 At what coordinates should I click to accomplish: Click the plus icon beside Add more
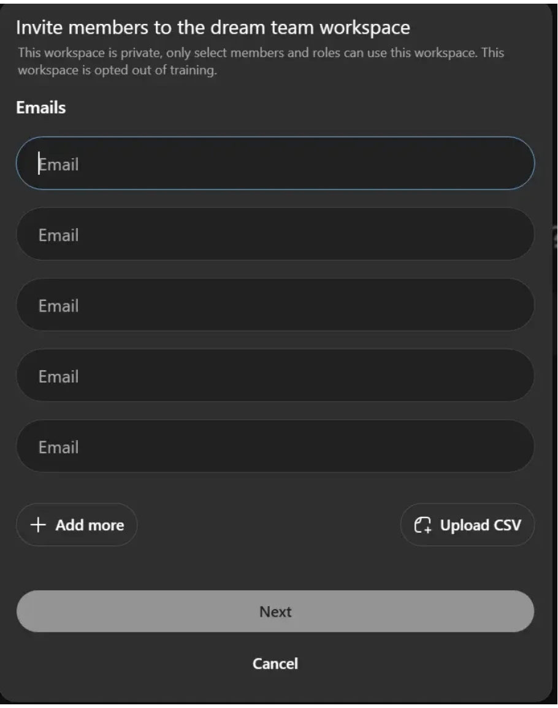tap(39, 525)
